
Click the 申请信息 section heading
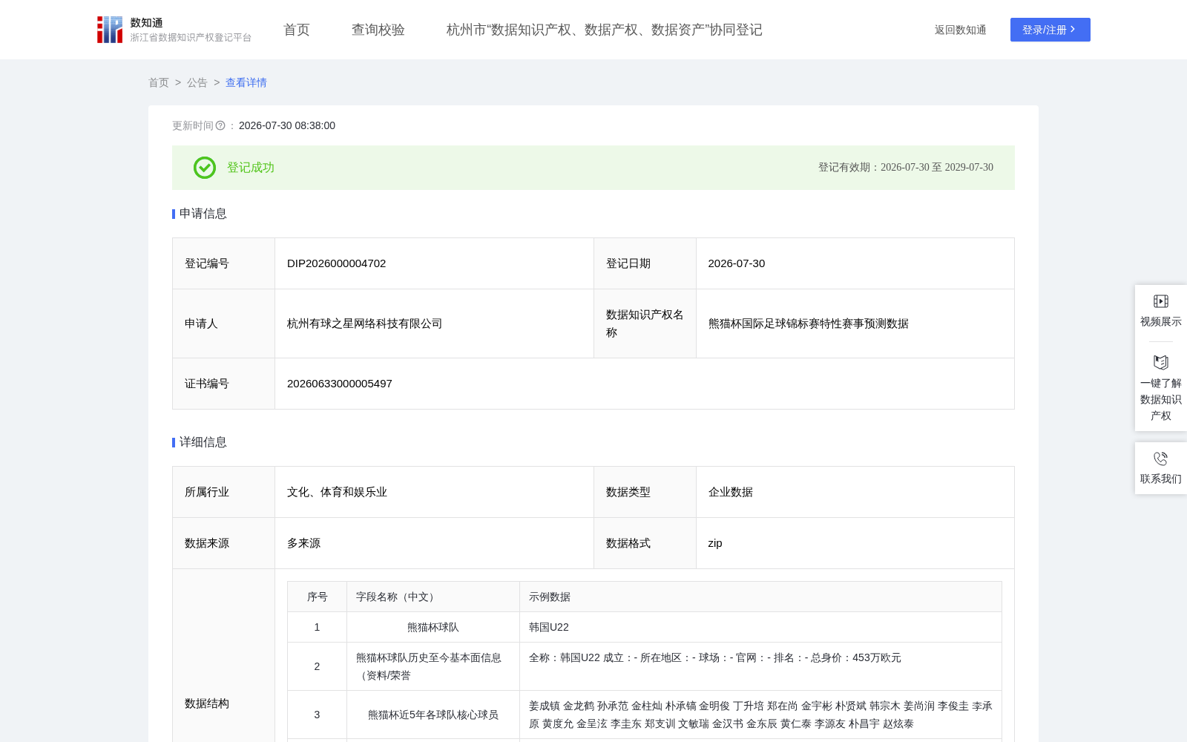pyautogui.click(x=203, y=214)
